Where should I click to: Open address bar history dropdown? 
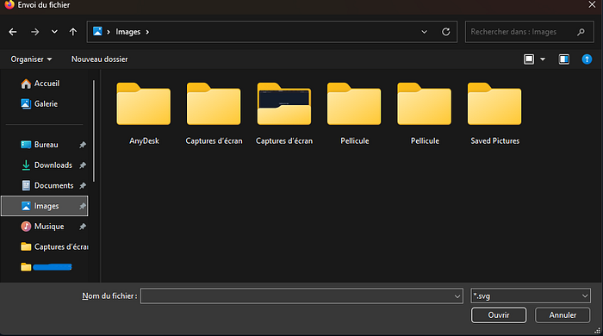click(x=424, y=32)
